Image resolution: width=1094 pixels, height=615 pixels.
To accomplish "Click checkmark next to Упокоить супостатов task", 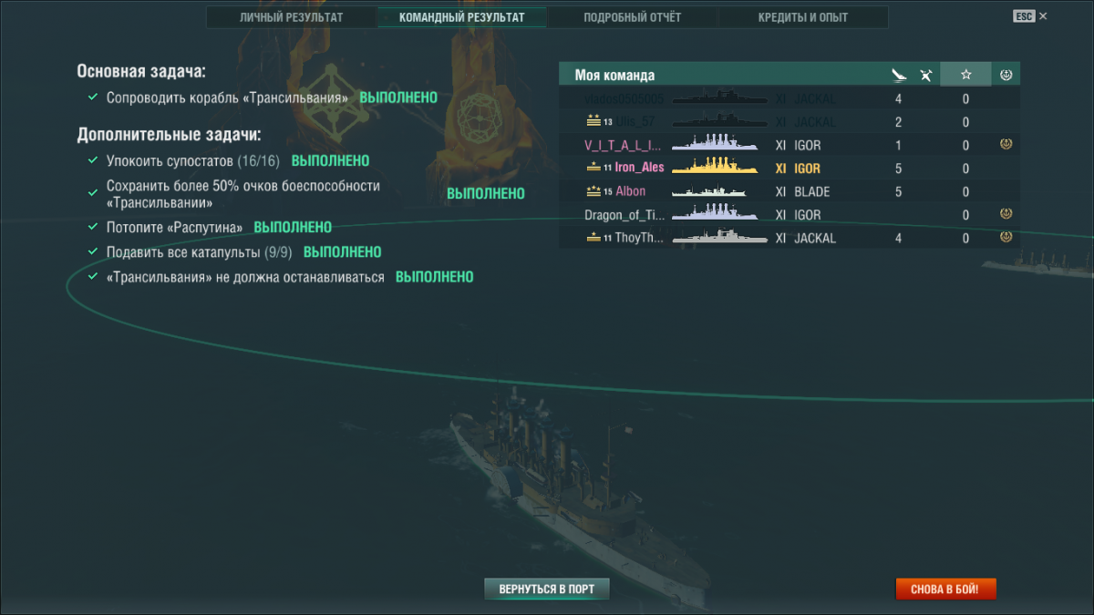I will [x=92, y=160].
